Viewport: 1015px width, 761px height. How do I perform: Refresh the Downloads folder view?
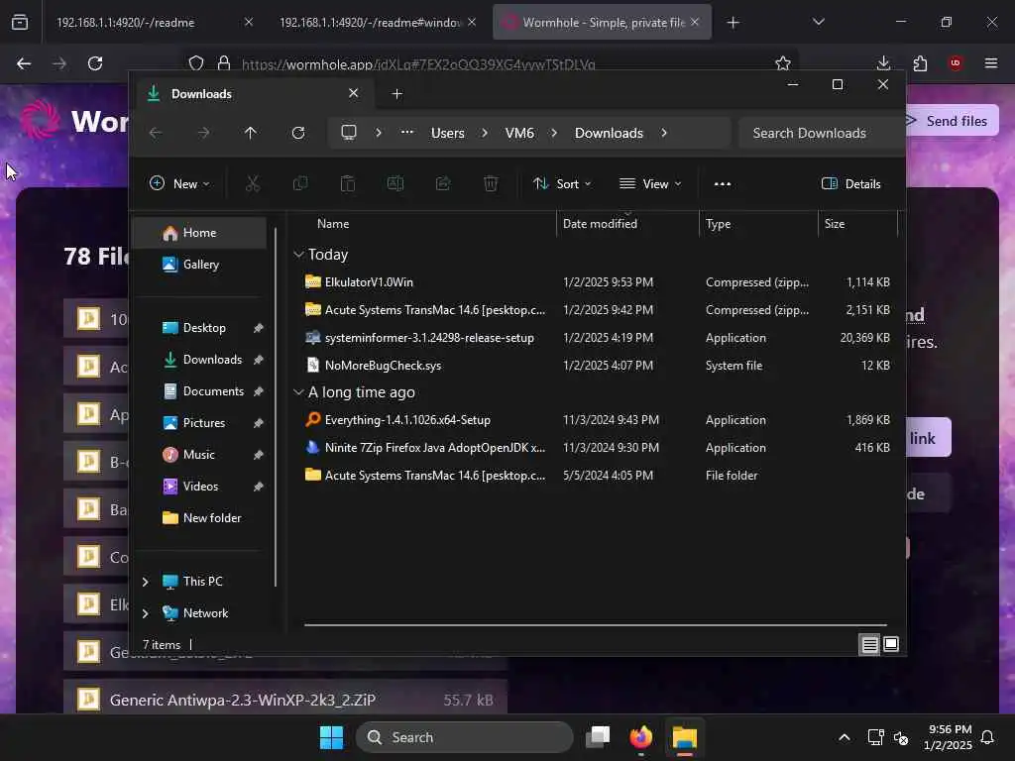[298, 133]
